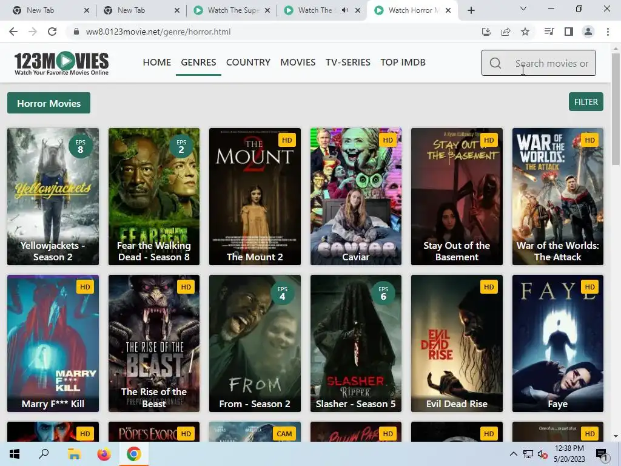The width and height of the screenshot is (621, 466).
Task: Open Slasher - Season 5 poster
Action: [356, 343]
